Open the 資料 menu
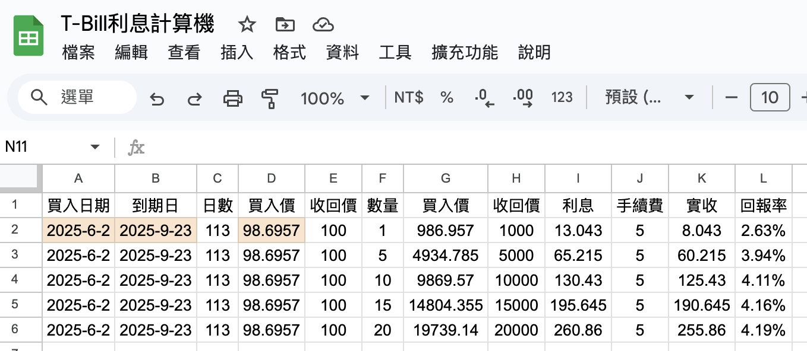The width and height of the screenshot is (807, 351). [342, 53]
